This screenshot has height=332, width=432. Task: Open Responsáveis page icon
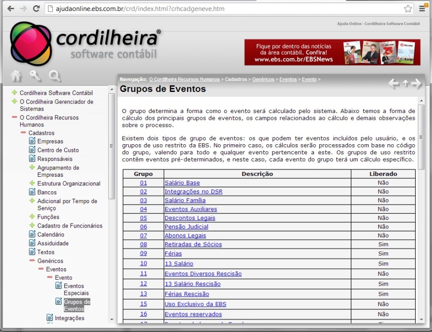(32, 159)
